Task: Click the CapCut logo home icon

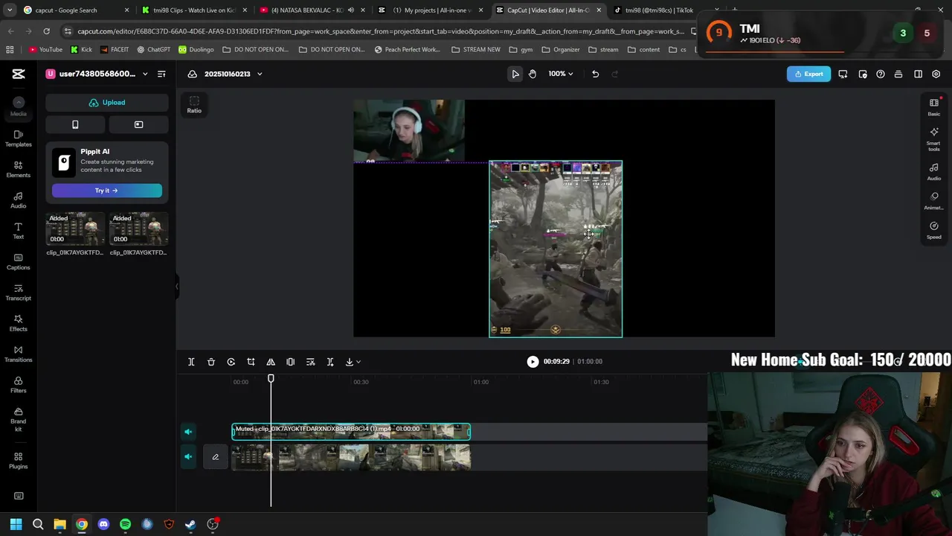Action: click(x=19, y=74)
